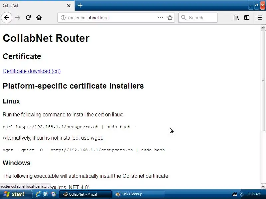
Task: Click the forward navigation arrow
Action: tap(18, 18)
